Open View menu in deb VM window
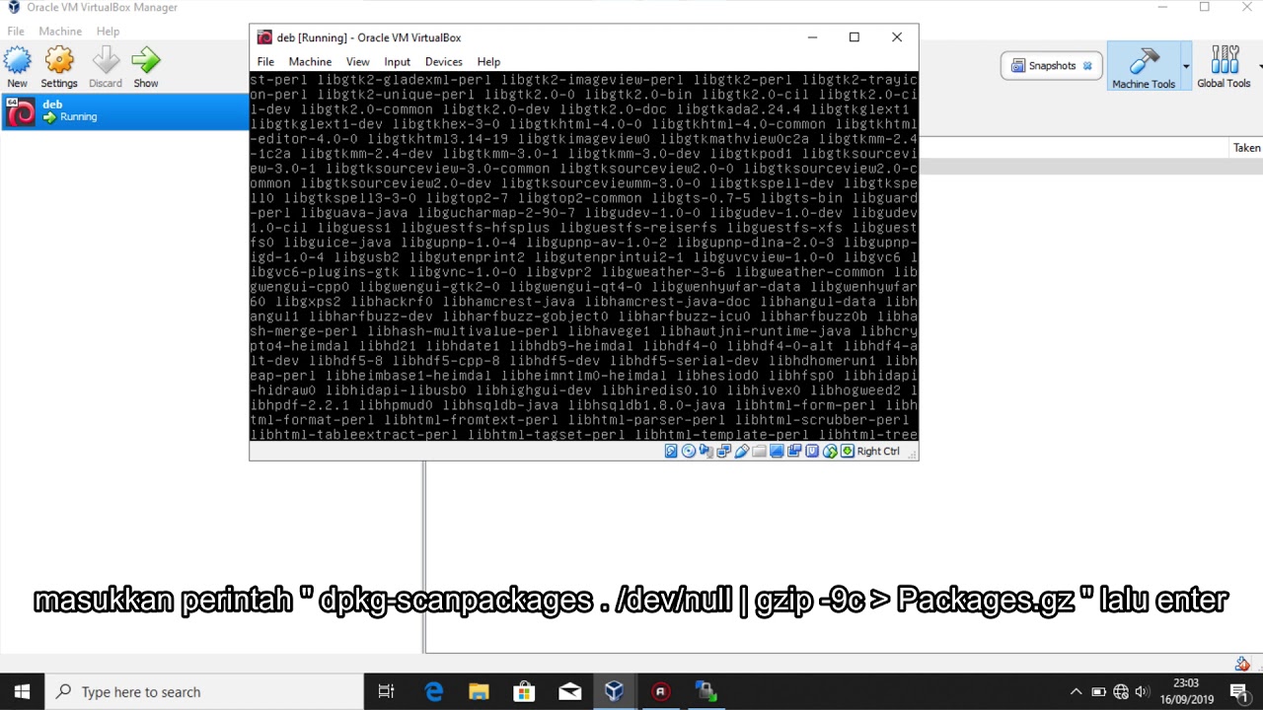Image resolution: width=1263 pixels, height=710 pixels. pyautogui.click(x=358, y=61)
